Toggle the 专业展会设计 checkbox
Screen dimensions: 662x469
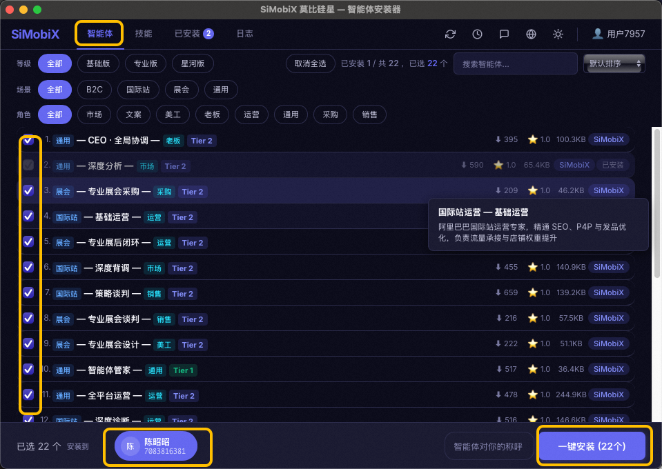pos(28,343)
